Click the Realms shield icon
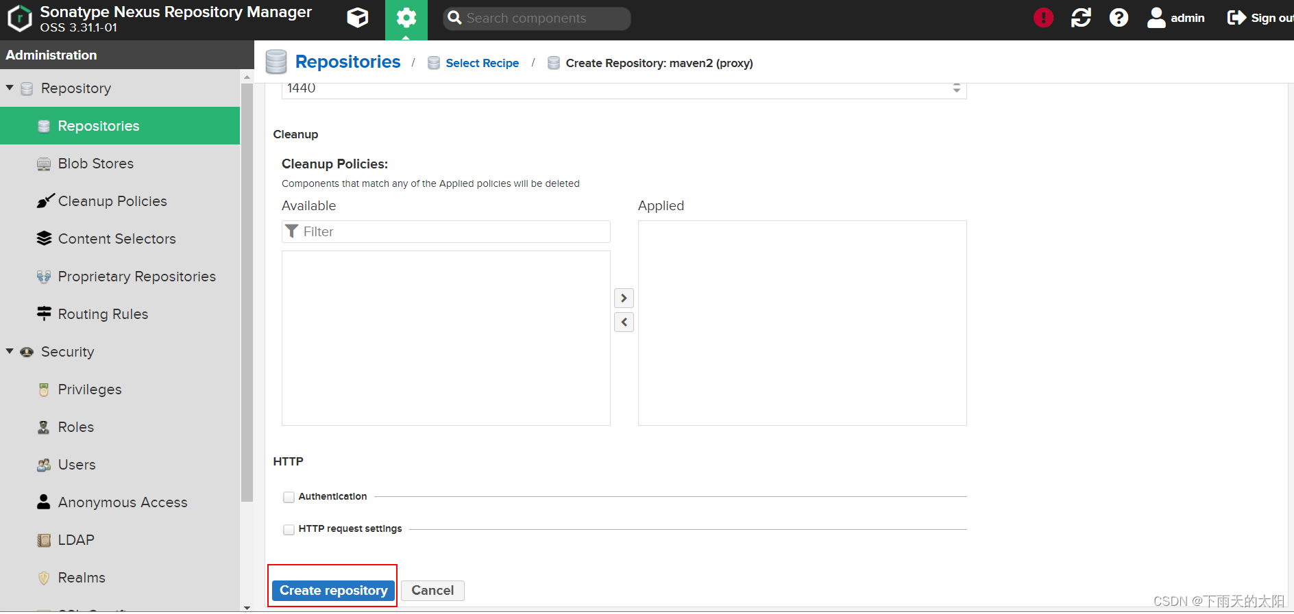The image size is (1294, 614). tap(44, 578)
